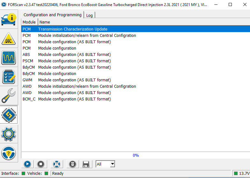
Task: Open the DTC trouble codes section
Action: (x=9, y=39)
